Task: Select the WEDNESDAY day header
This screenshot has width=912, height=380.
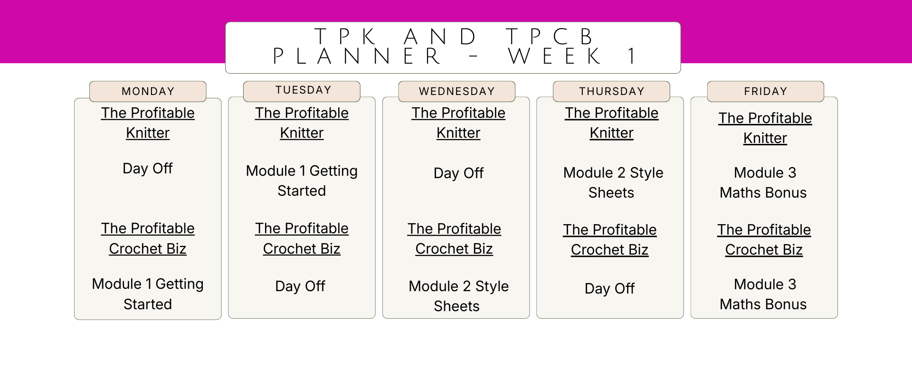Action: [456, 91]
